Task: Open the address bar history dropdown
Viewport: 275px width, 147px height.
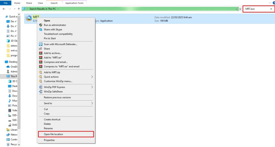Action: pyautogui.click(x=237, y=9)
